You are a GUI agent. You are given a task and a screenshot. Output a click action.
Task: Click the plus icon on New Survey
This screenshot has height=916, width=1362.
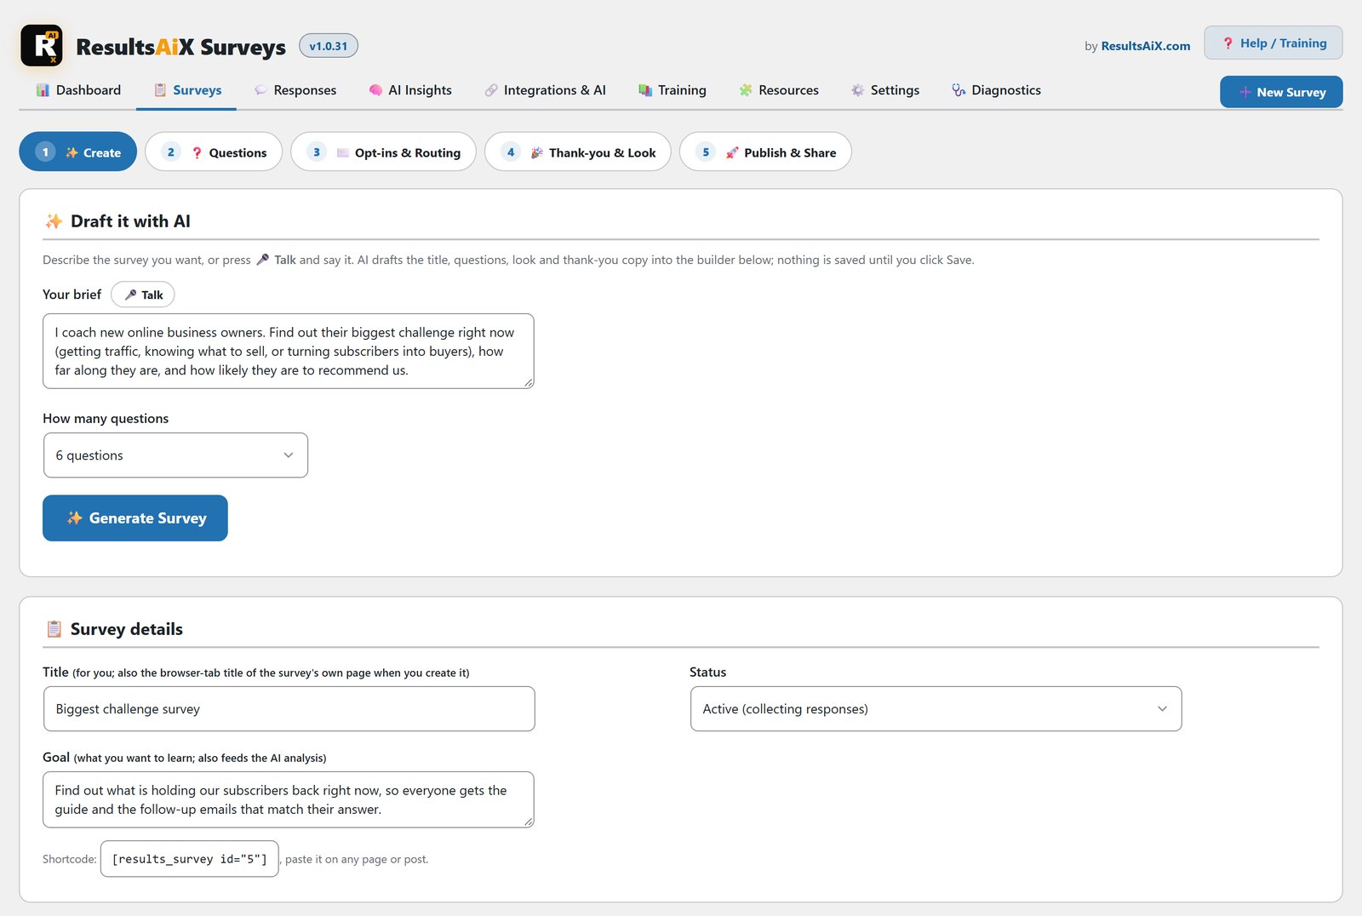tap(1245, 92)
